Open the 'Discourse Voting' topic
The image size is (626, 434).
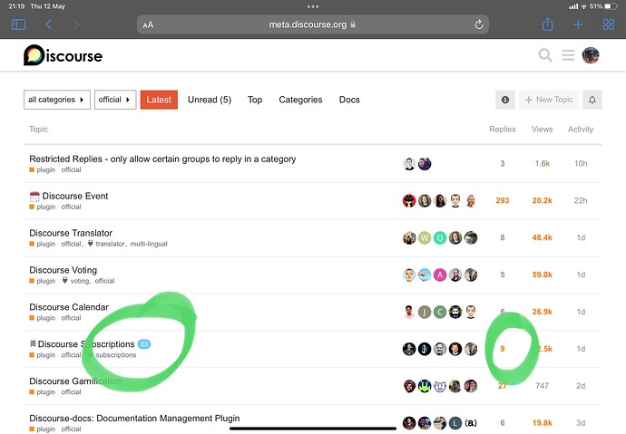coord(64,270)
